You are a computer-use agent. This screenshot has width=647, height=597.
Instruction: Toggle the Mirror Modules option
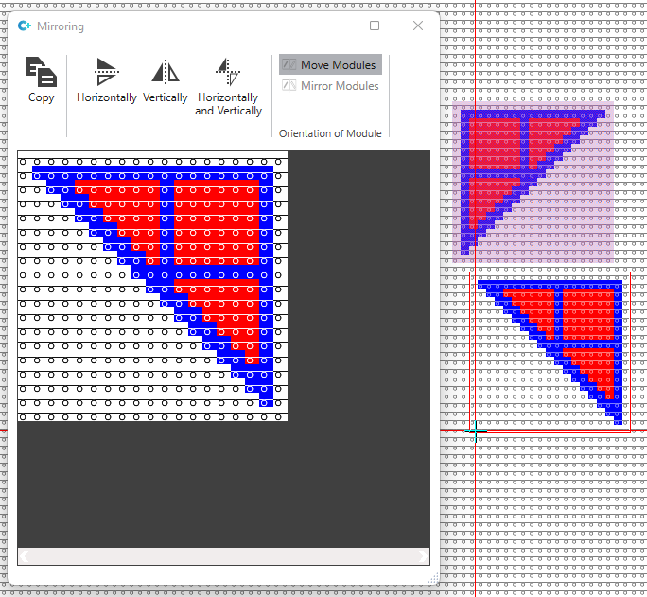click(330, 86)
